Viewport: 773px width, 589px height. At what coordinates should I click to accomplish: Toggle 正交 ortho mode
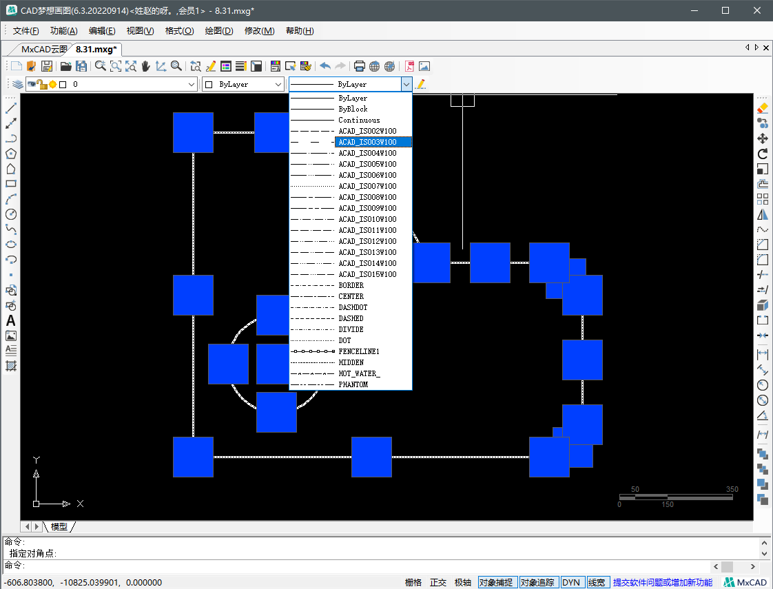click(x=437, y=583)
